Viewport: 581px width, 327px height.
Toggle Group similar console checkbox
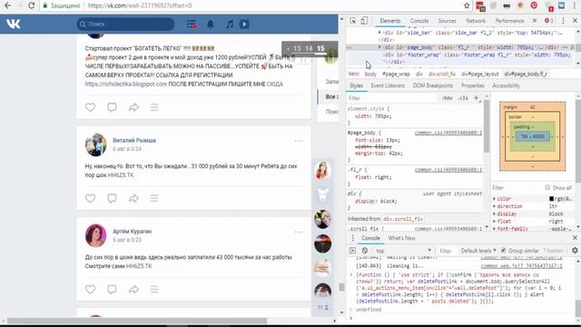pos(503,251)
